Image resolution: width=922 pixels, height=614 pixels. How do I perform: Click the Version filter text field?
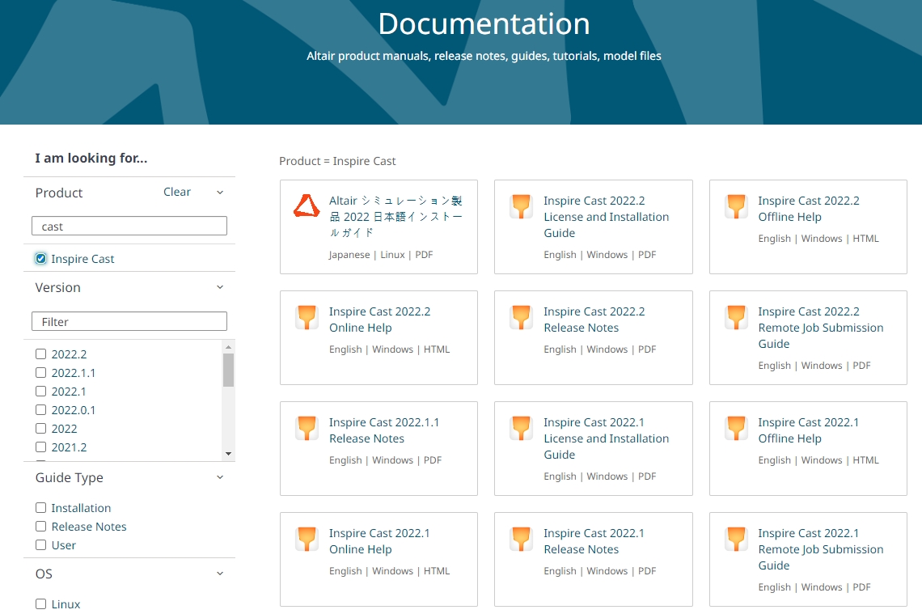click(129, 321)
